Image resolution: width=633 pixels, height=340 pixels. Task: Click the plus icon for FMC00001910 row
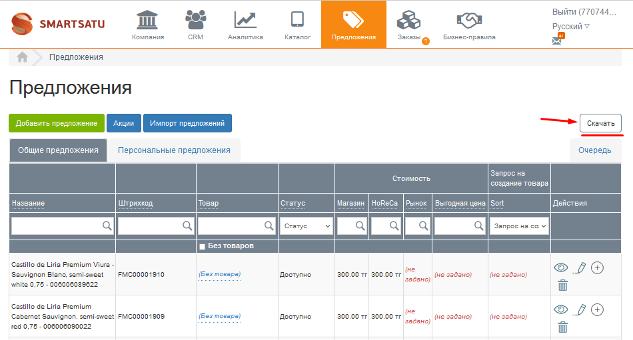597,267
